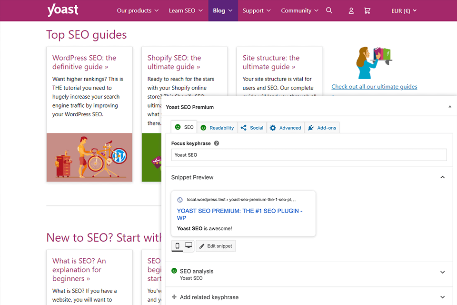Click the 'SEO analysis' section label
457x305 pixels.
click(x=197, y=271)
